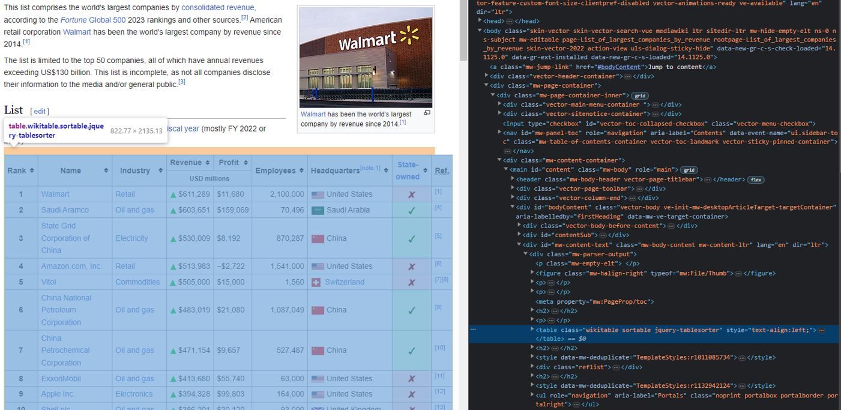Image resolution: width=841 pixels, height=410 pixels.
Task: Expand ul navigation Portals node
Action: click(532, 395)
